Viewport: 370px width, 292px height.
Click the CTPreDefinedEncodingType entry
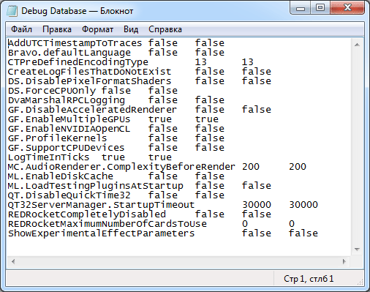click(78, 62)
